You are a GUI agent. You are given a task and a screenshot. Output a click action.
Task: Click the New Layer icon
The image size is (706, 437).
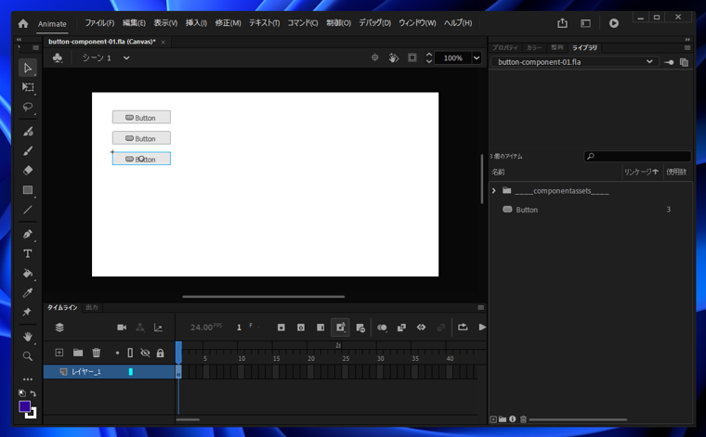[x=59, y=353]
